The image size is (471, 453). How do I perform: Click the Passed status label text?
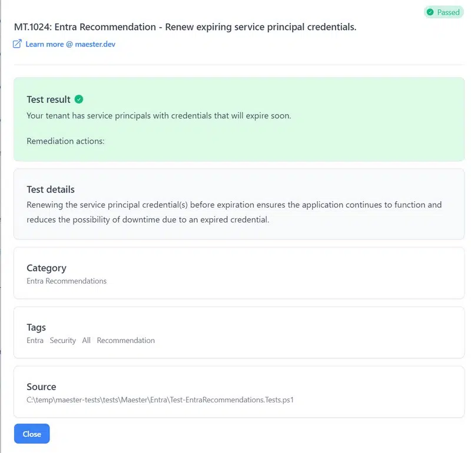448,12
